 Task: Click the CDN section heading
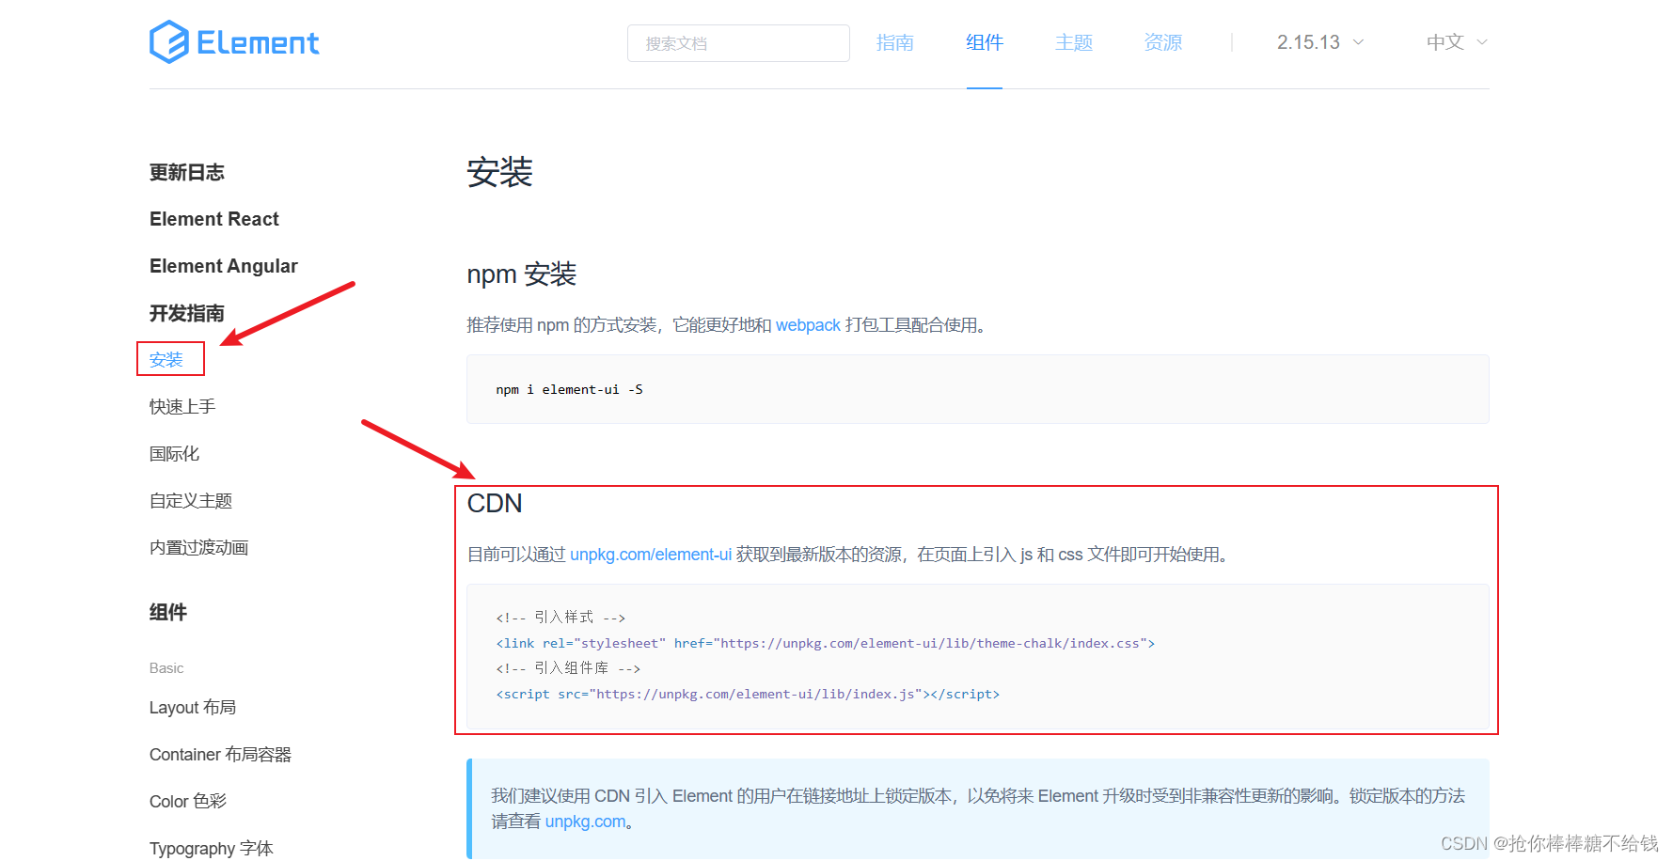coord(495,504)
